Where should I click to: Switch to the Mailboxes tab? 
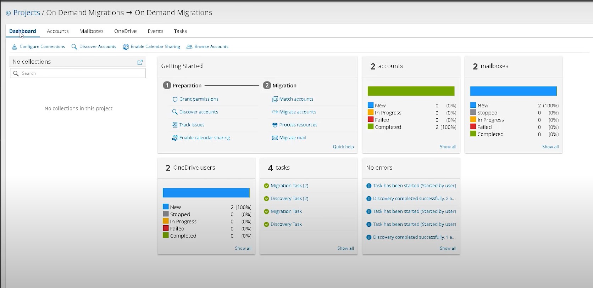tap(91, 31)
